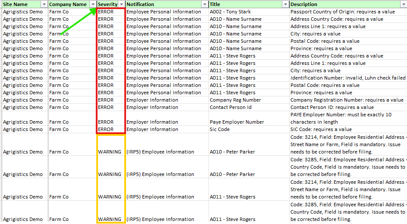This screenshot has height=224, width=407.
Task: Select the Luhn check failed description cell
Action: (x=348, y=78)
